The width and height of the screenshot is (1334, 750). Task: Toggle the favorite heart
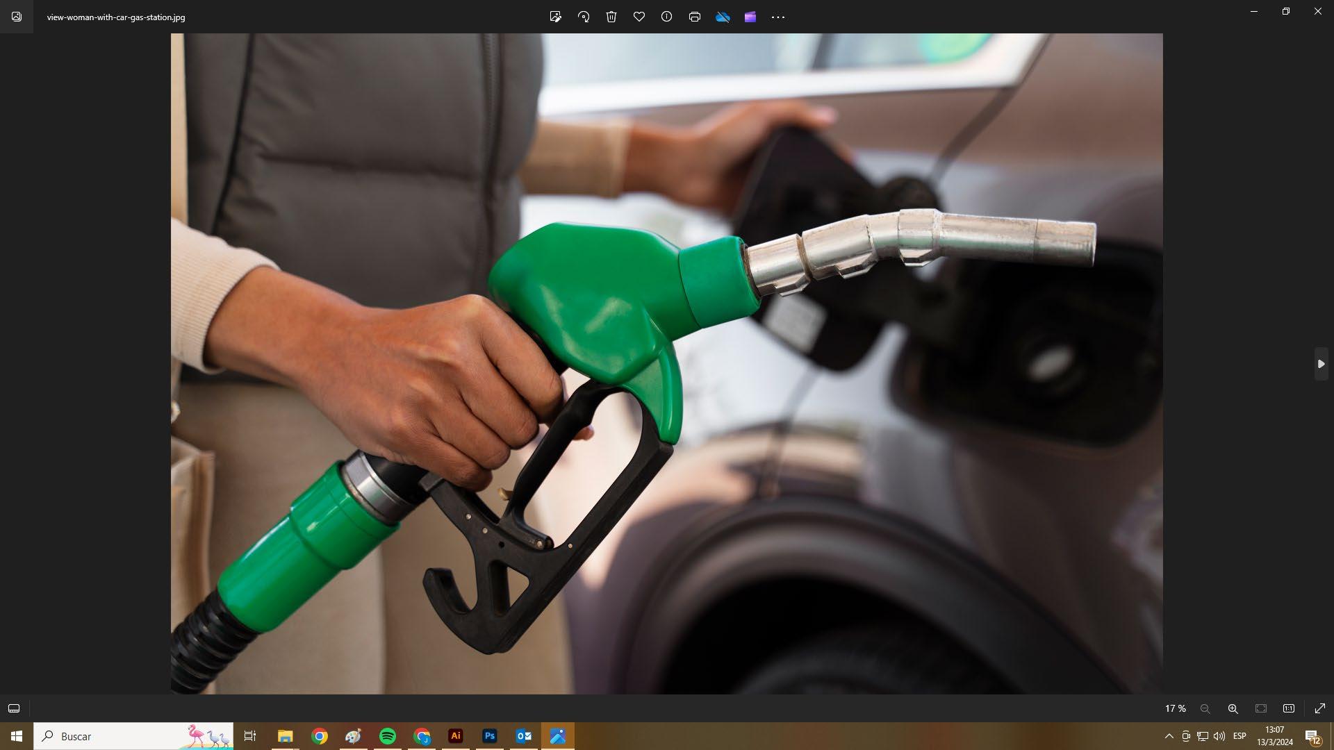point(639,17)
